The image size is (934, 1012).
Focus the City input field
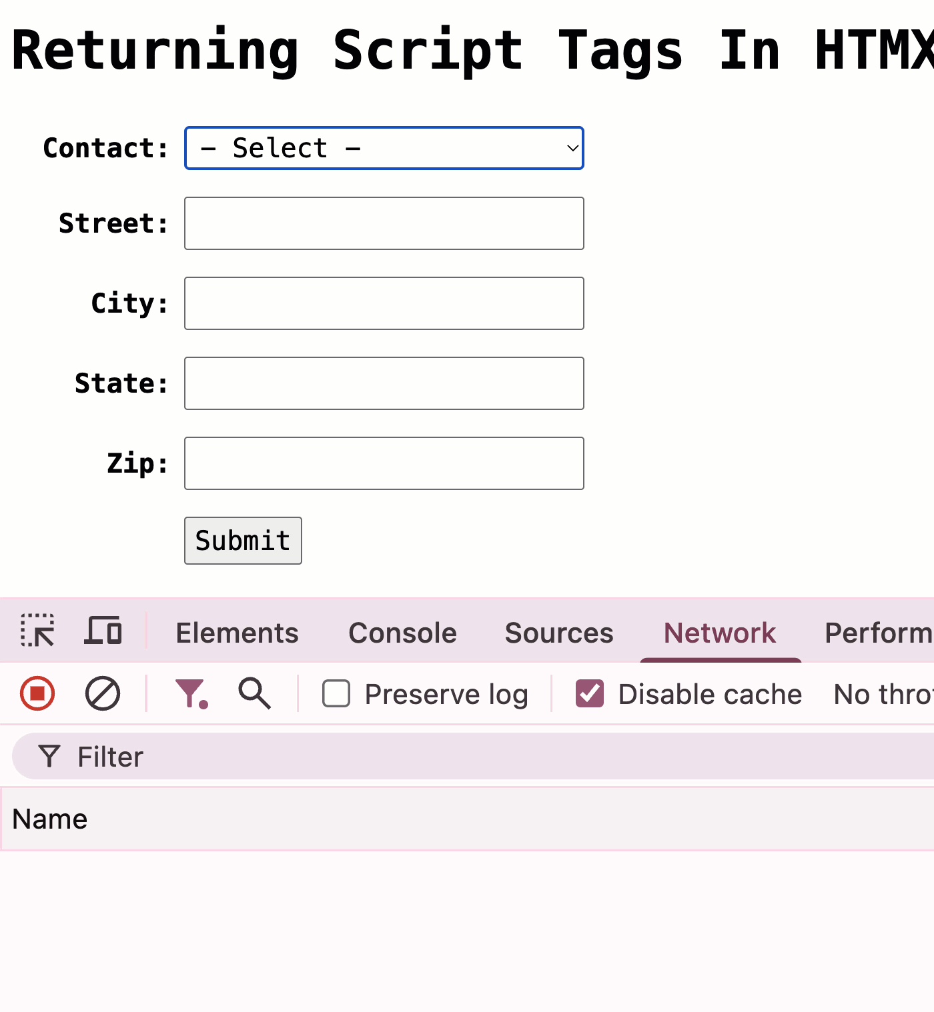tap(384, 303)
